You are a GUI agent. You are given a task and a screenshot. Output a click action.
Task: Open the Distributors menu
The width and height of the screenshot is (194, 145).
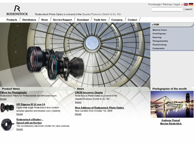(x=29, y=20)
